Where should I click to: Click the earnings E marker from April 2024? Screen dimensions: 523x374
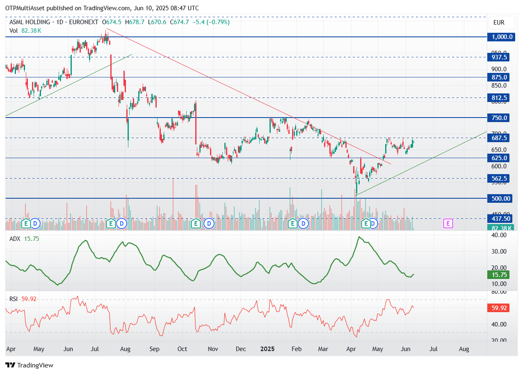tap(26, 223)
